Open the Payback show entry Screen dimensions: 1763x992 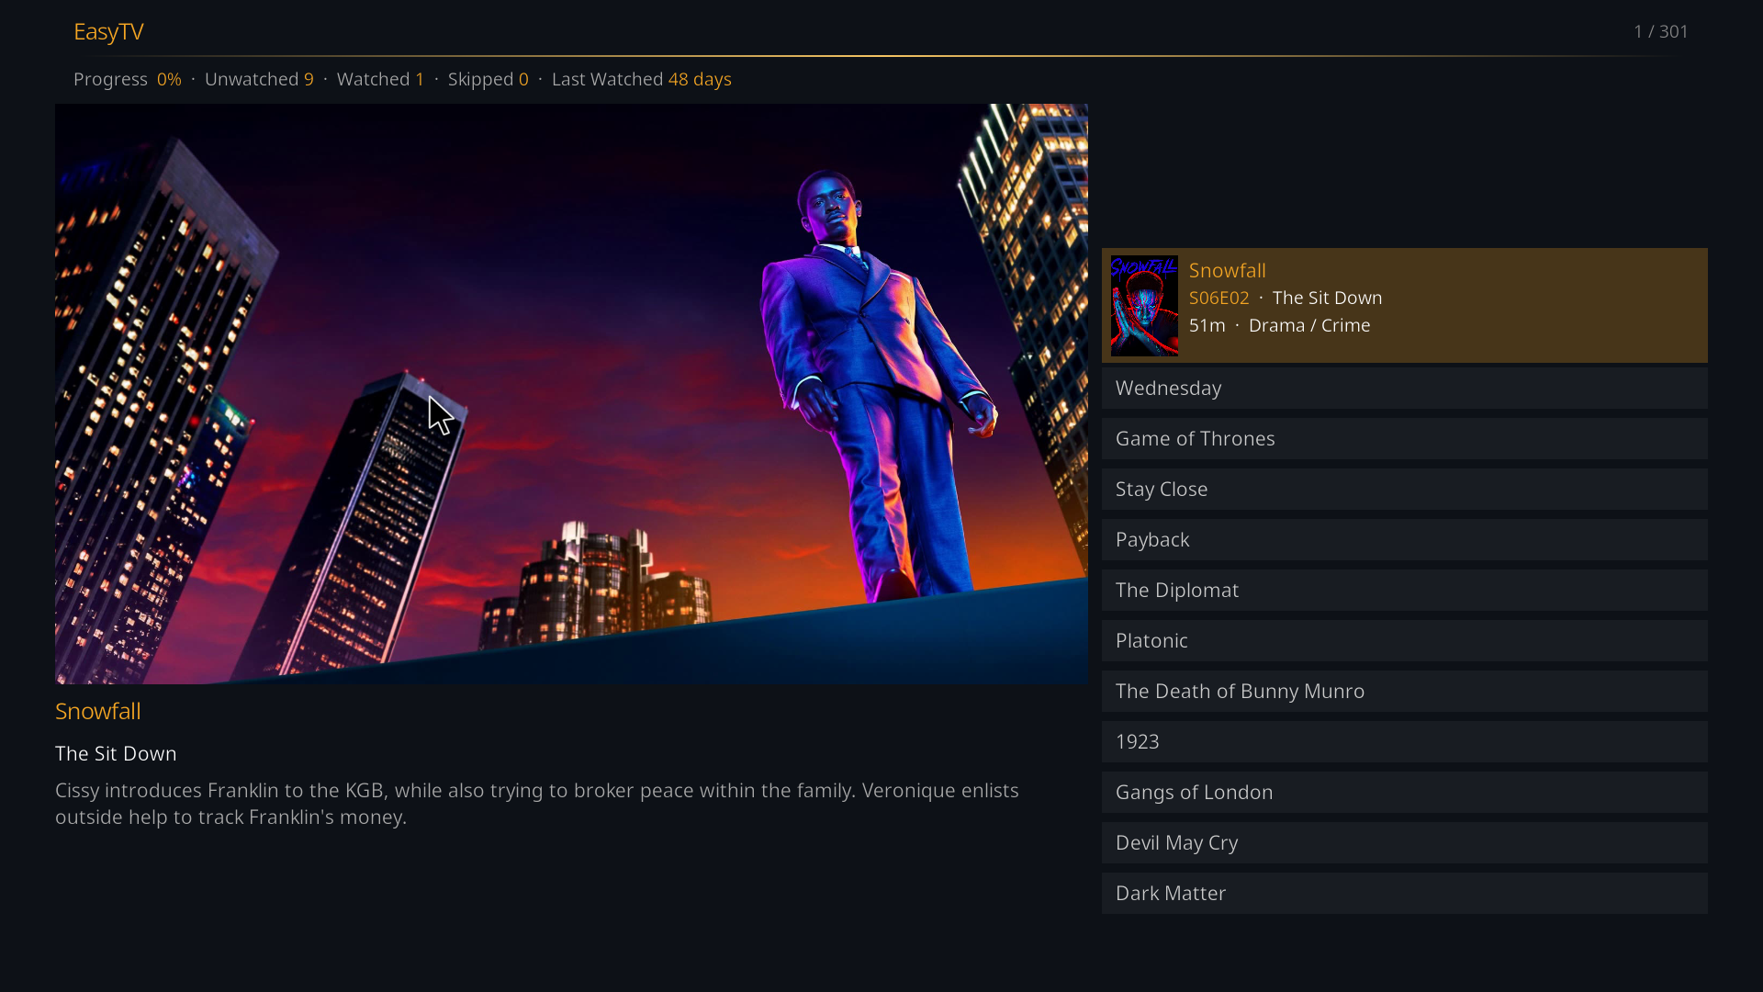tap(1405, 540)
